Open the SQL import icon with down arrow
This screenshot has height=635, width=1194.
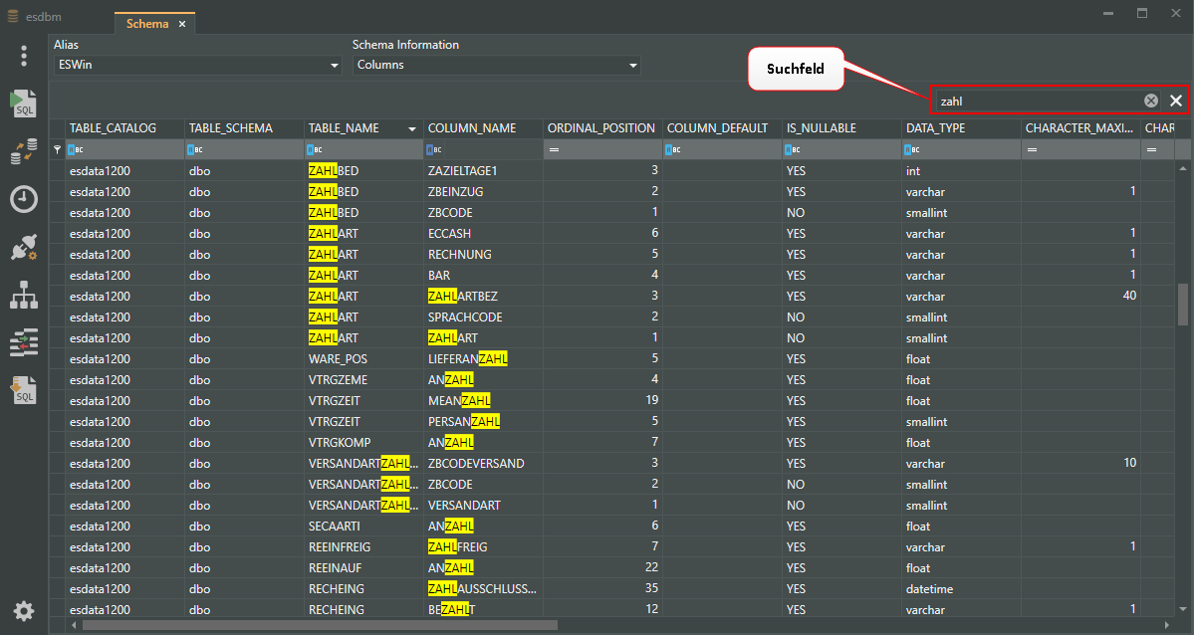click(x=24, y=390)
